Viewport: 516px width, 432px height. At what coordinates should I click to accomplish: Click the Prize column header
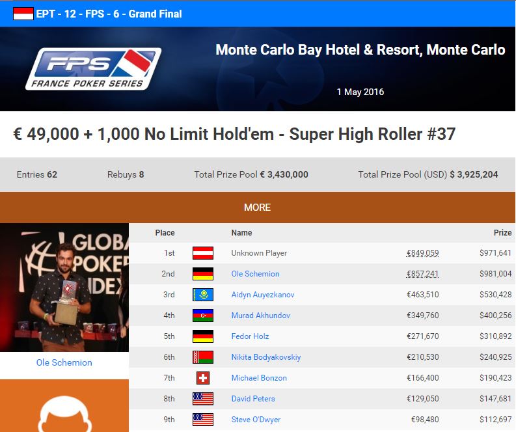click(x=502, y=233)
